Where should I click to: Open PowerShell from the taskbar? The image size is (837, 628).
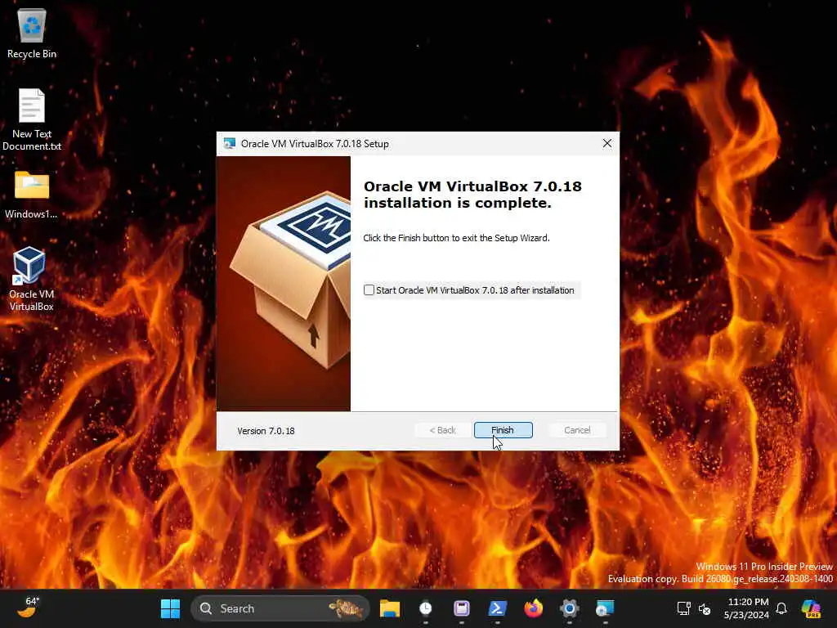498,608
